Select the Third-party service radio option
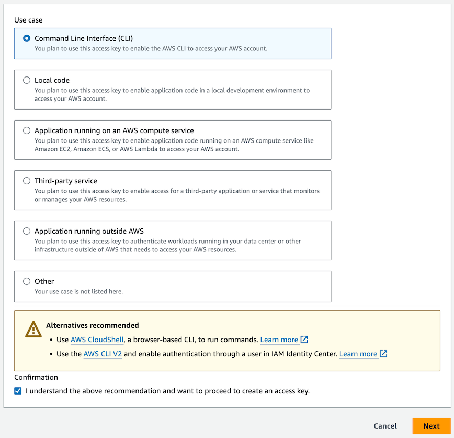Viewport: 454px width, 438px height. click(27, 181)
